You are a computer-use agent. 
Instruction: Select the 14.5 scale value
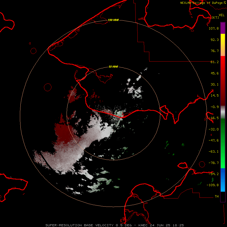[x=215, y=96]
